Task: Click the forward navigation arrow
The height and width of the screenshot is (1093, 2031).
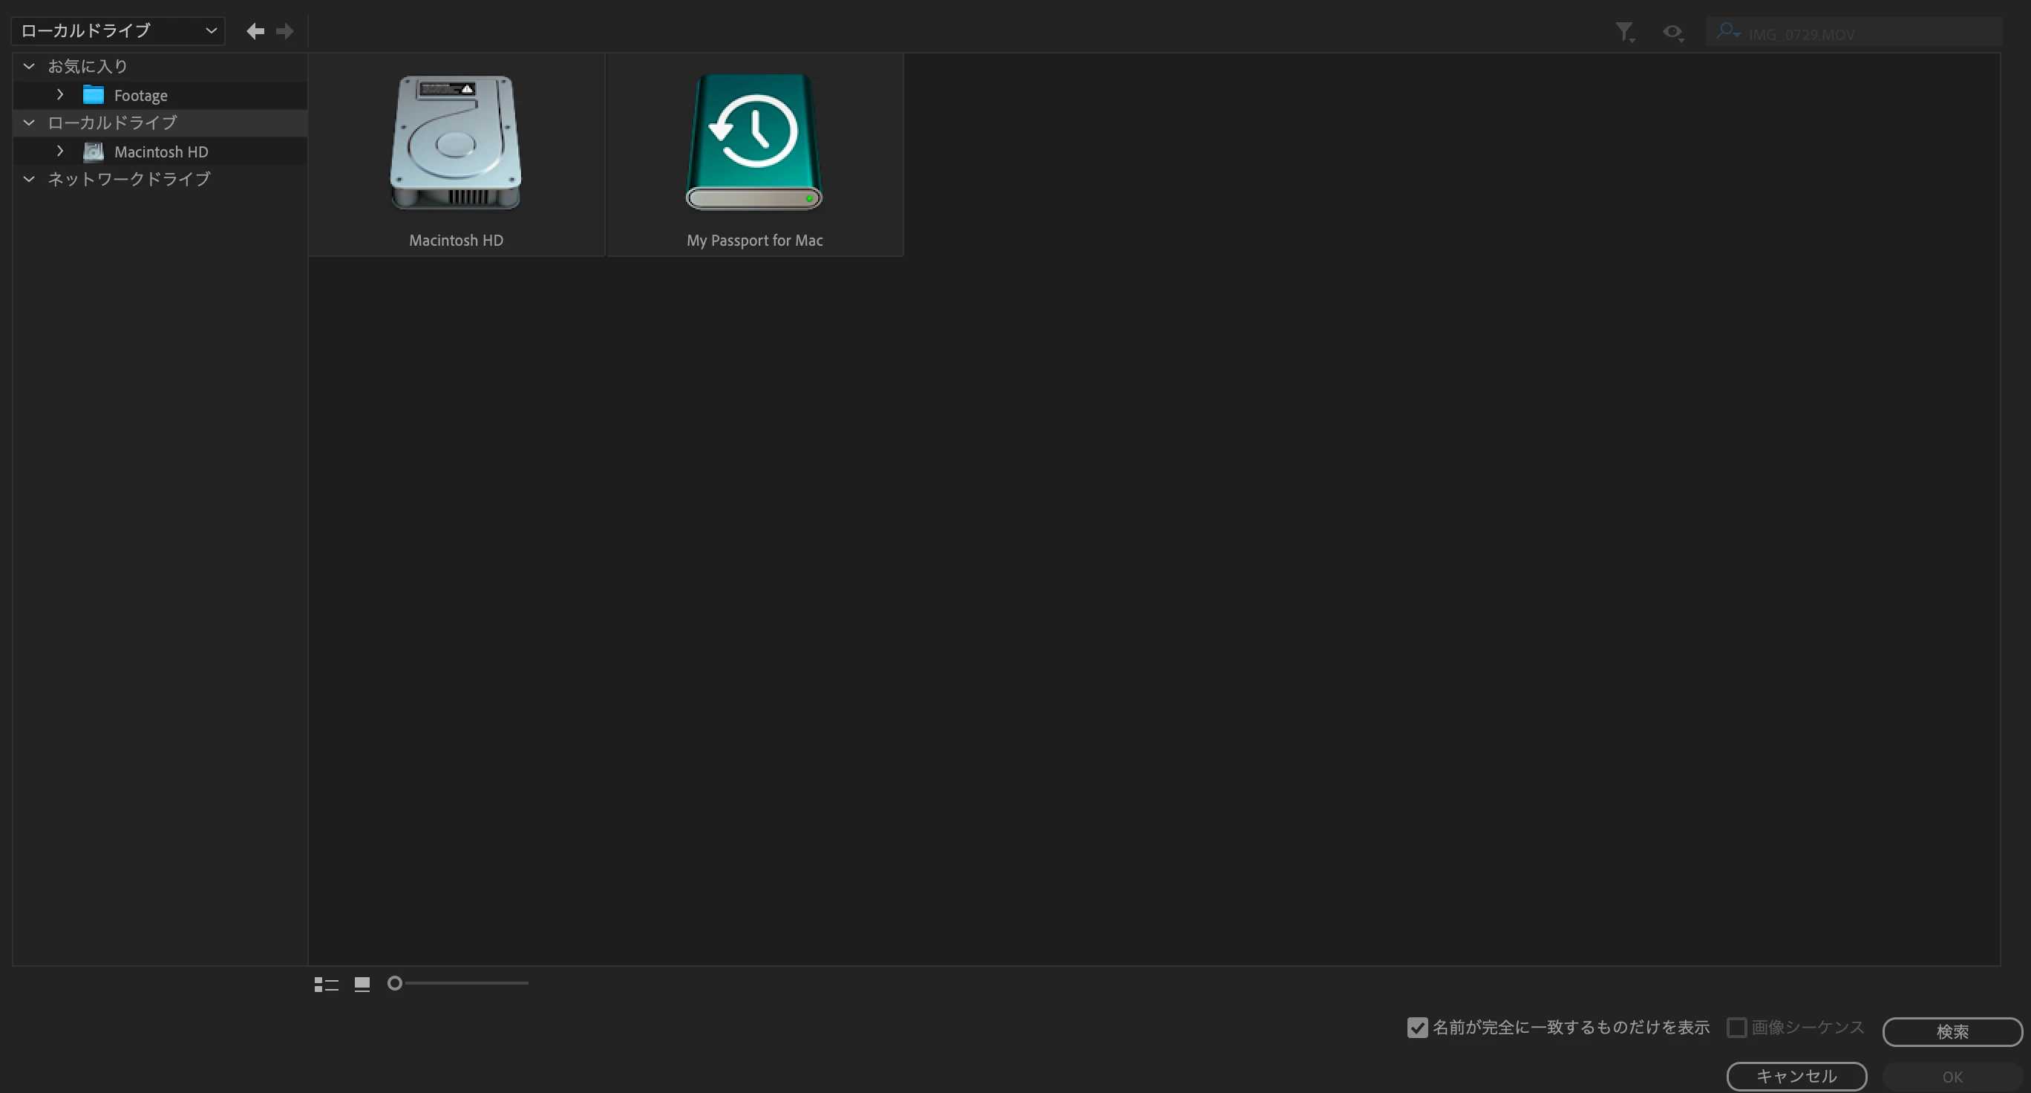Action: 284,30
